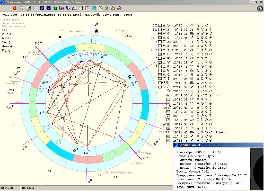Click the red alert icon in toolbar
The image size is (264, 191).
14,8
